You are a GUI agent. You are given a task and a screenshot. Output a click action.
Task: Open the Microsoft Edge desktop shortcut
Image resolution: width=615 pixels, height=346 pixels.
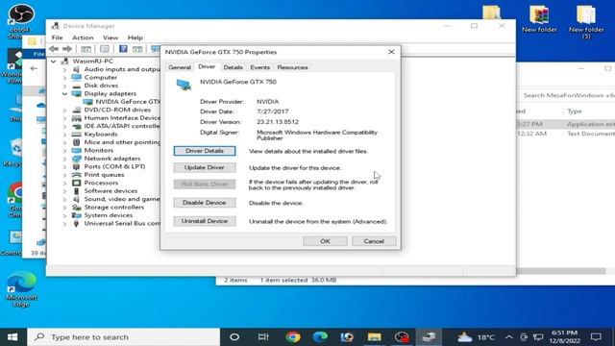21,289
